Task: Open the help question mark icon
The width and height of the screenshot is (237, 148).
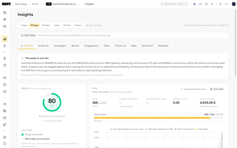Action: [x=206, y=4]
